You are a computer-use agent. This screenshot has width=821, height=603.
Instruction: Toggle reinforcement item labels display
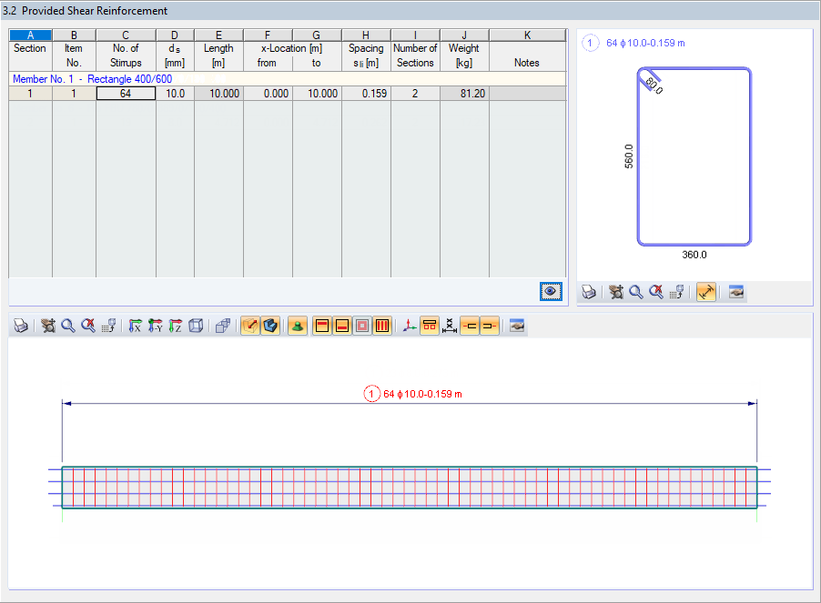430,326
